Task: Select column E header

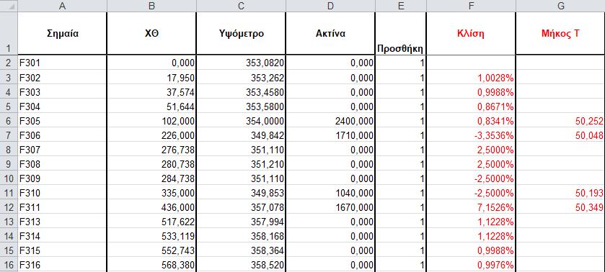Action: coord(400,6)
